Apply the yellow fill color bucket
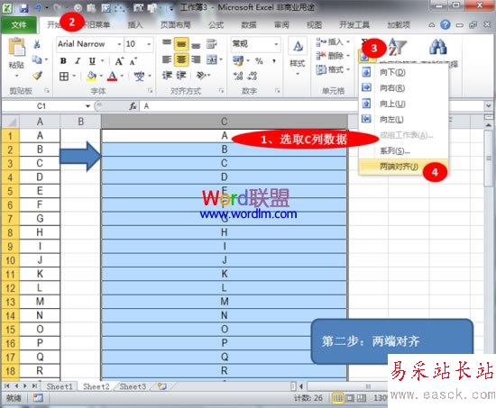Screen dimensions: 496x408 coord(92,77)
